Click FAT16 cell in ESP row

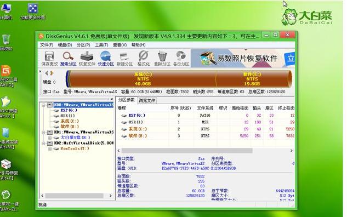[x=205, y=115]
